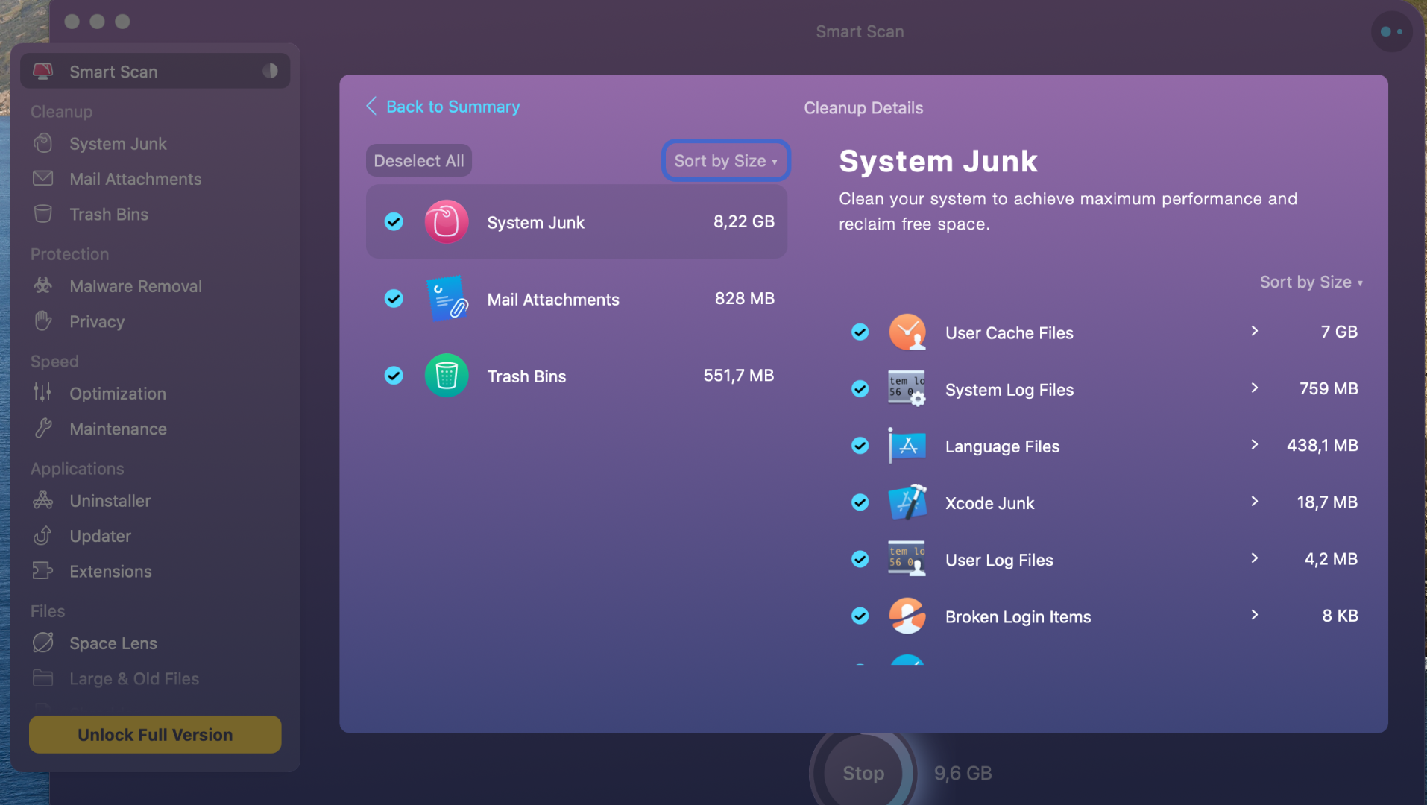The height and width of the screenshot is (805, 1427).
Task: Click the Privacy hand icon
Action: [x=43, y=321]
